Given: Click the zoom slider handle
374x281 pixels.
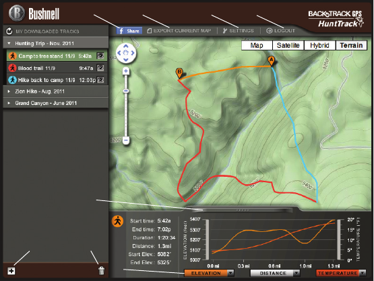Looking at the screenshot, I should [x=126, y=91].
